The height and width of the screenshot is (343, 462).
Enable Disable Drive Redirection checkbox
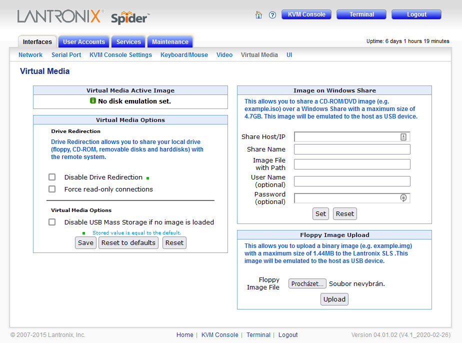[x=52, y=177]
